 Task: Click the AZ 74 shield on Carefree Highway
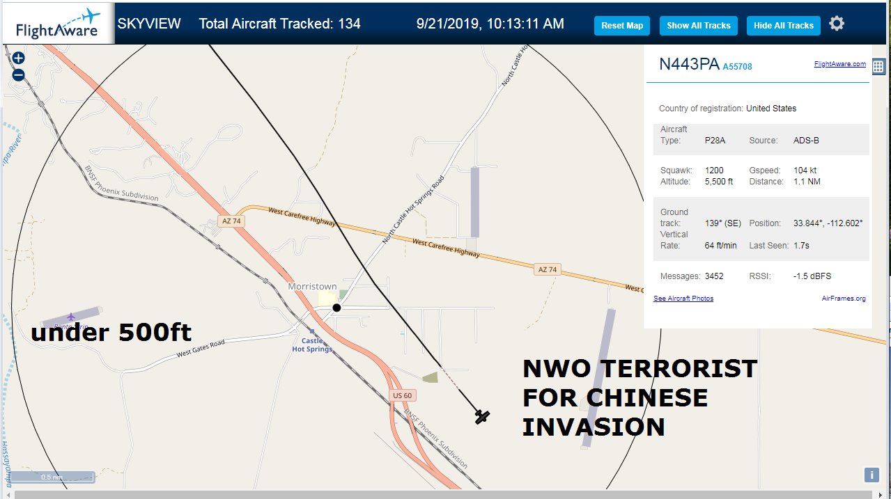point(548,269)
